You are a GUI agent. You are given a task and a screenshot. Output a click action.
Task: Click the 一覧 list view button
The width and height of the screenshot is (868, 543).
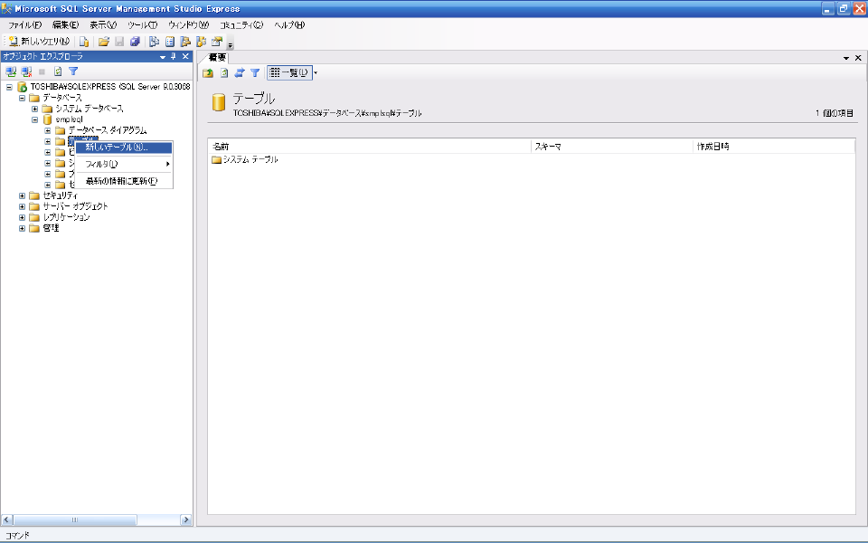coord(289,72)
